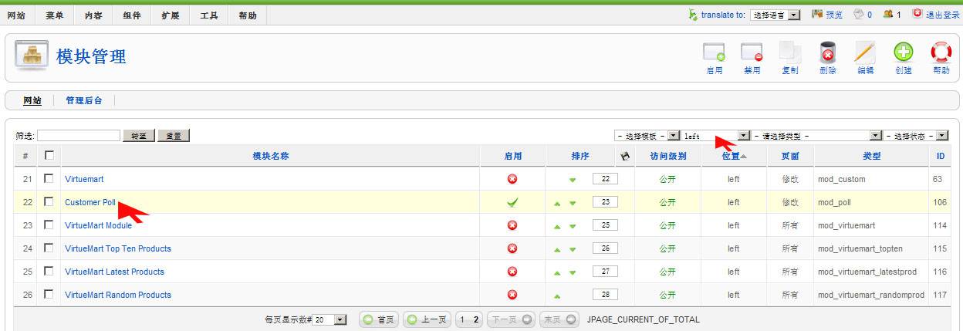Viewport: 963px width, 331px height.
Task: Click the save order disk icon
Action: 625,156
